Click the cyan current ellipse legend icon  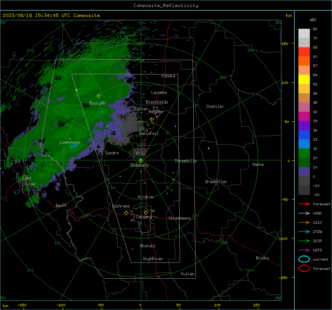coord(304,259)
